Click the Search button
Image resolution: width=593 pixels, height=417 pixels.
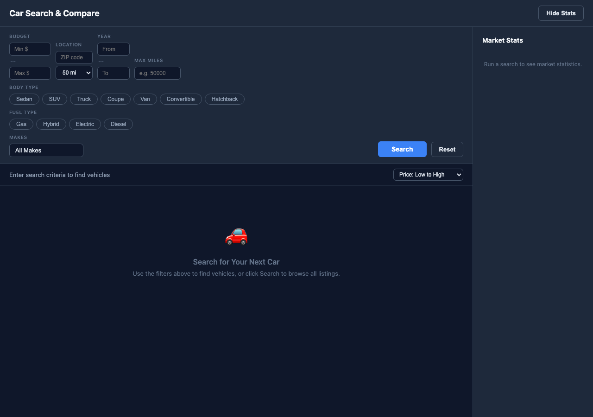click(x=402, y=149)
